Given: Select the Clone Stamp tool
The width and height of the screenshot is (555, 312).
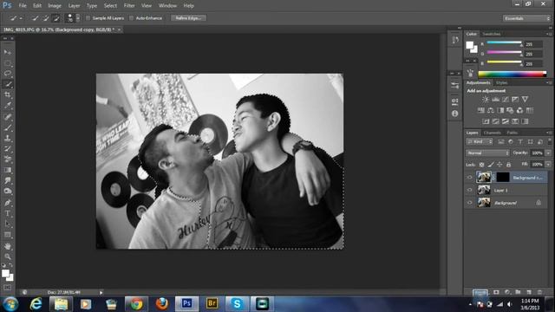Looking at the screenshot, I should click(x=8, y=139).
